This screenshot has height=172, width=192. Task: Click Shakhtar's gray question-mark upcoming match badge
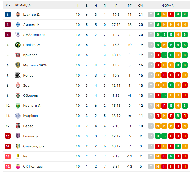click(151, 15)
